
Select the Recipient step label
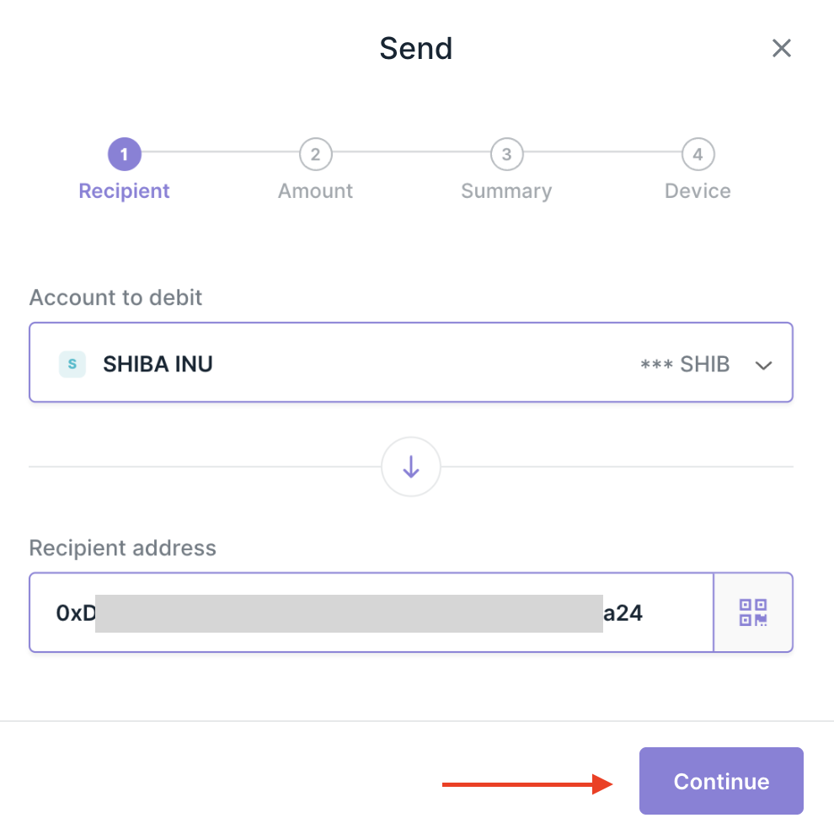click(x=125, y=191)
